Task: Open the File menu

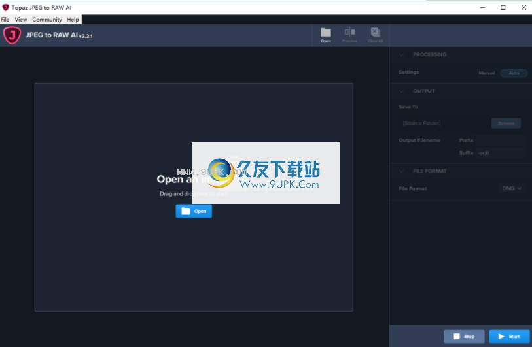Action: [x=5, y=20]
